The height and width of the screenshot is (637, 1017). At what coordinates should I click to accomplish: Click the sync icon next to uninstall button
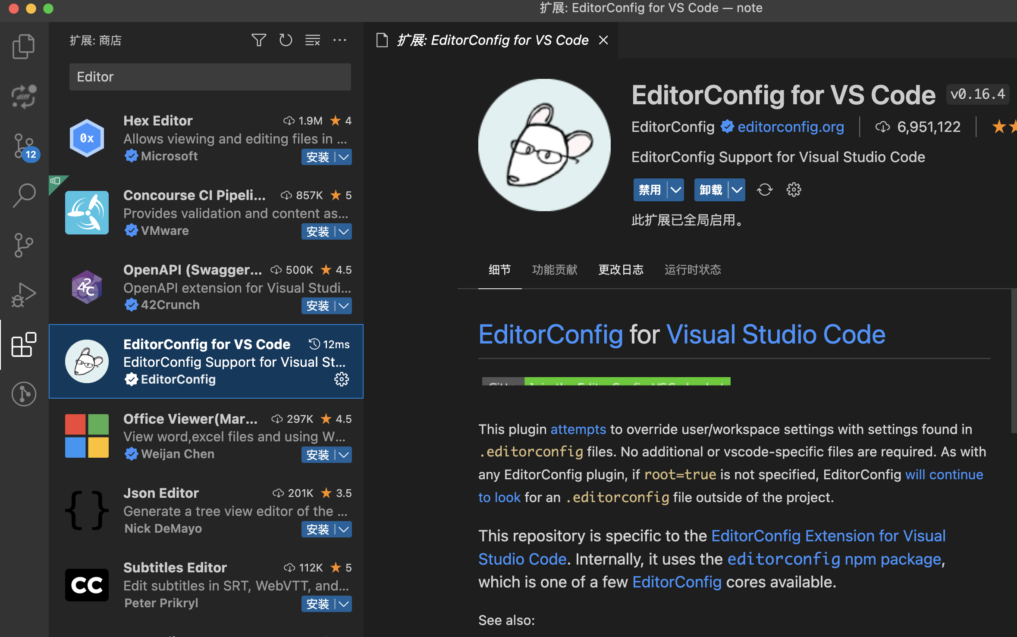click(765, 190)
